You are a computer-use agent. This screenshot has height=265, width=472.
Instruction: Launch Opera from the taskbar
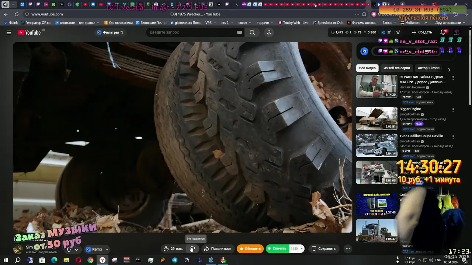coord(78,260)
